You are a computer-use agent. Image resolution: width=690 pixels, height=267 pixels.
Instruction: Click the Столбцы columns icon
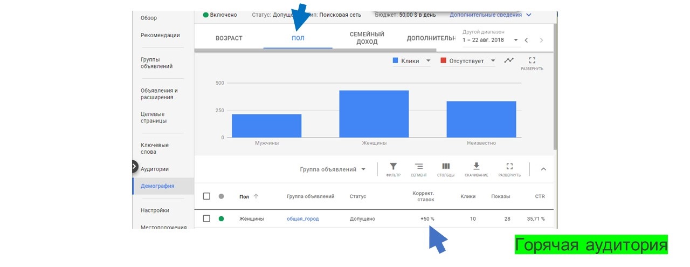[446, 167]
